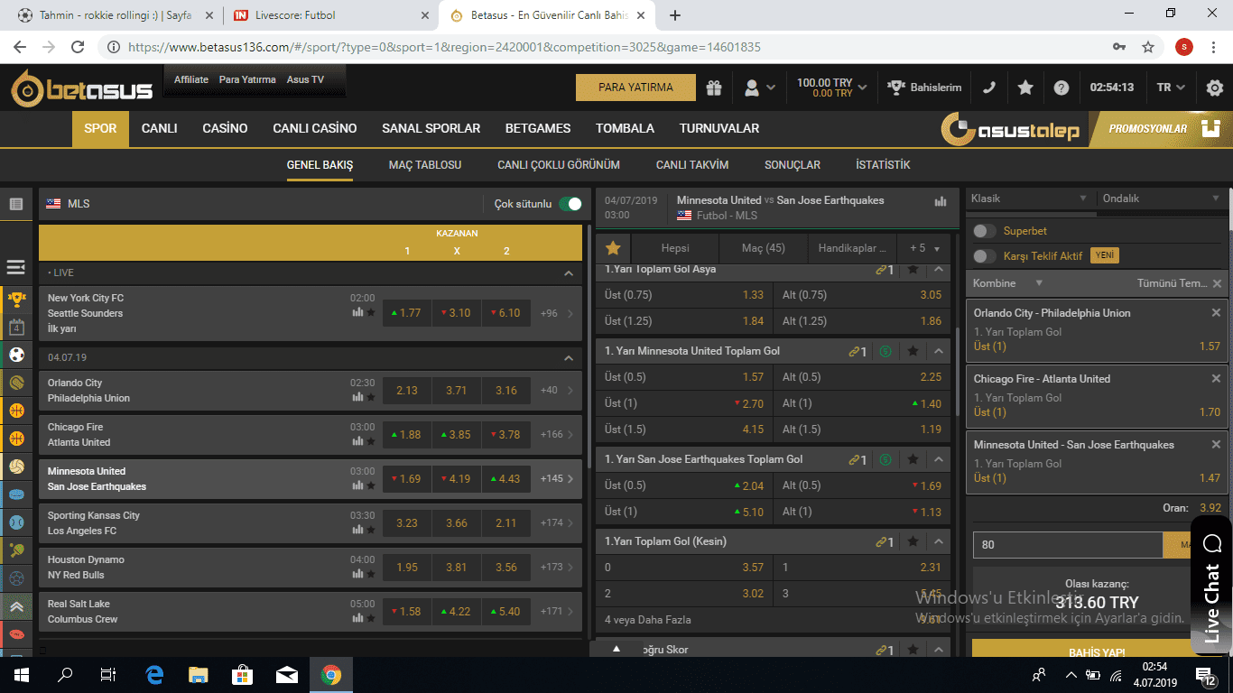Open File Explorer from the taskbar
The width and height of the screenshot is (1233, 693).
[199, 674]
